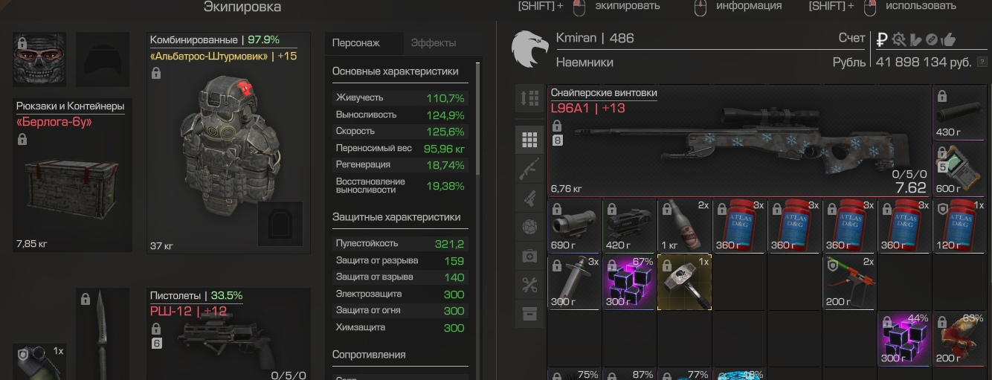992x380 pixels.
Task: Select the L96A1 sniper rifle
Action: click(739, 141)
